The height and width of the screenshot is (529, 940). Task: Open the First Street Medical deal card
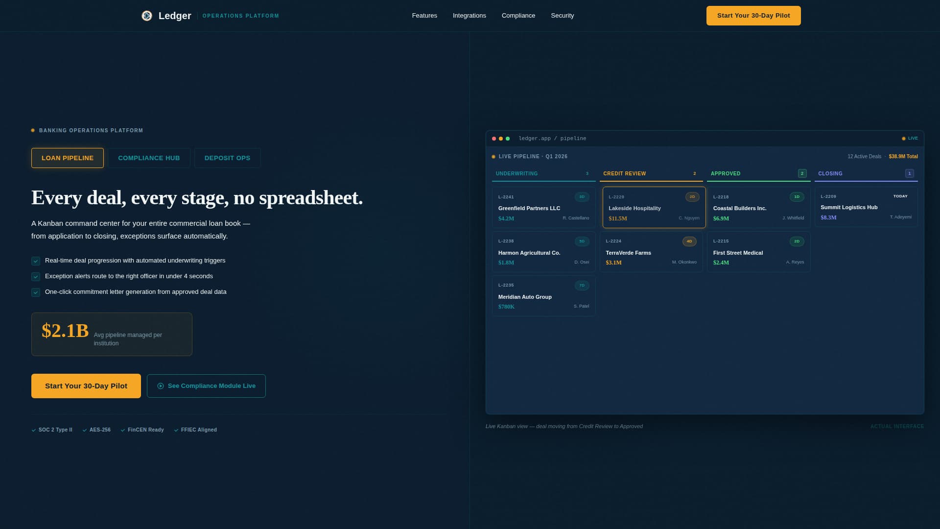759,252
